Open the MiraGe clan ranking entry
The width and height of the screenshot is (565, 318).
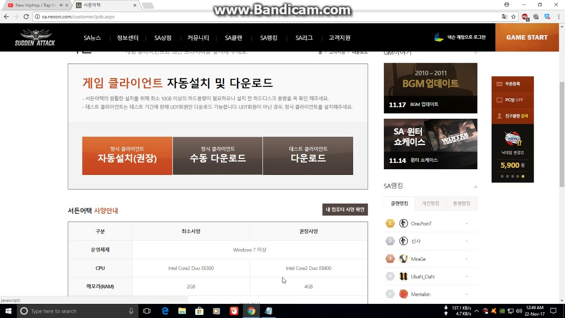tap(430, 259)
